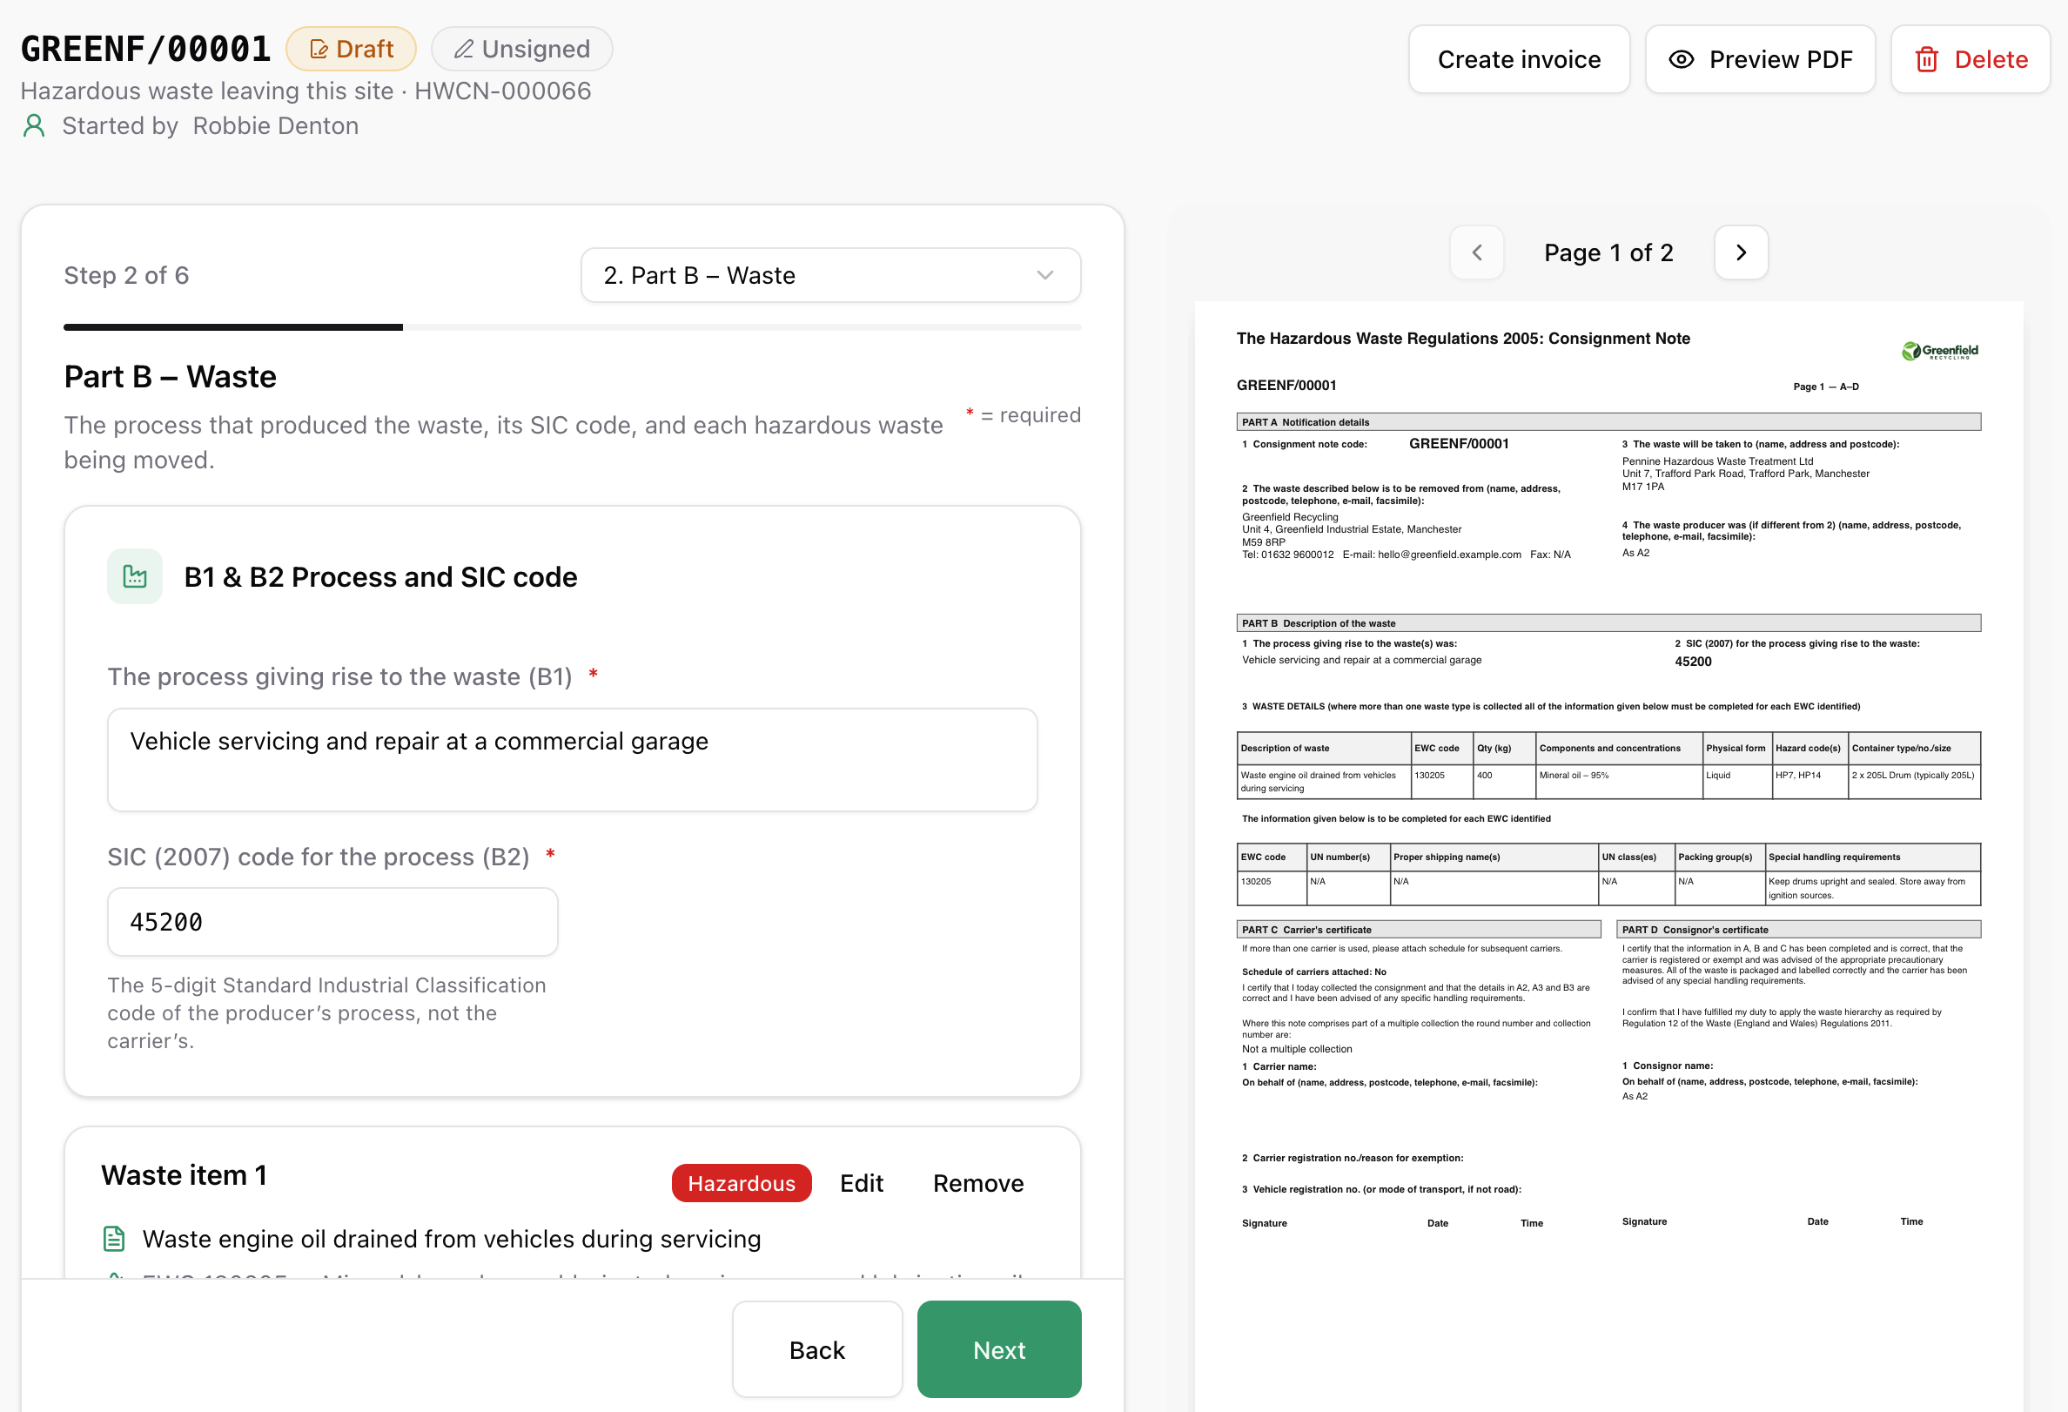Image resolution: width=2068 pixels, height=1412 pixels.
Task: Go Back to the previous step
Action: coord(817,1349)
